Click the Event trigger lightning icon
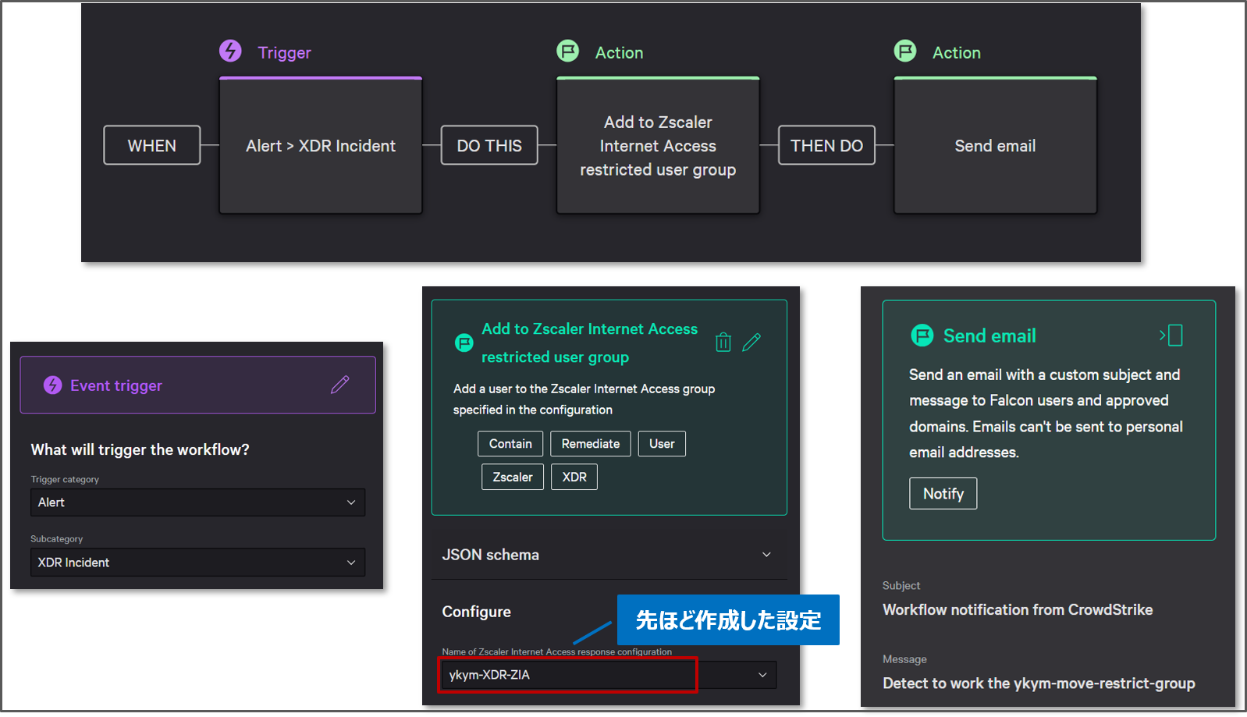This screenshot has width=1247, height=717. (52, 385)
